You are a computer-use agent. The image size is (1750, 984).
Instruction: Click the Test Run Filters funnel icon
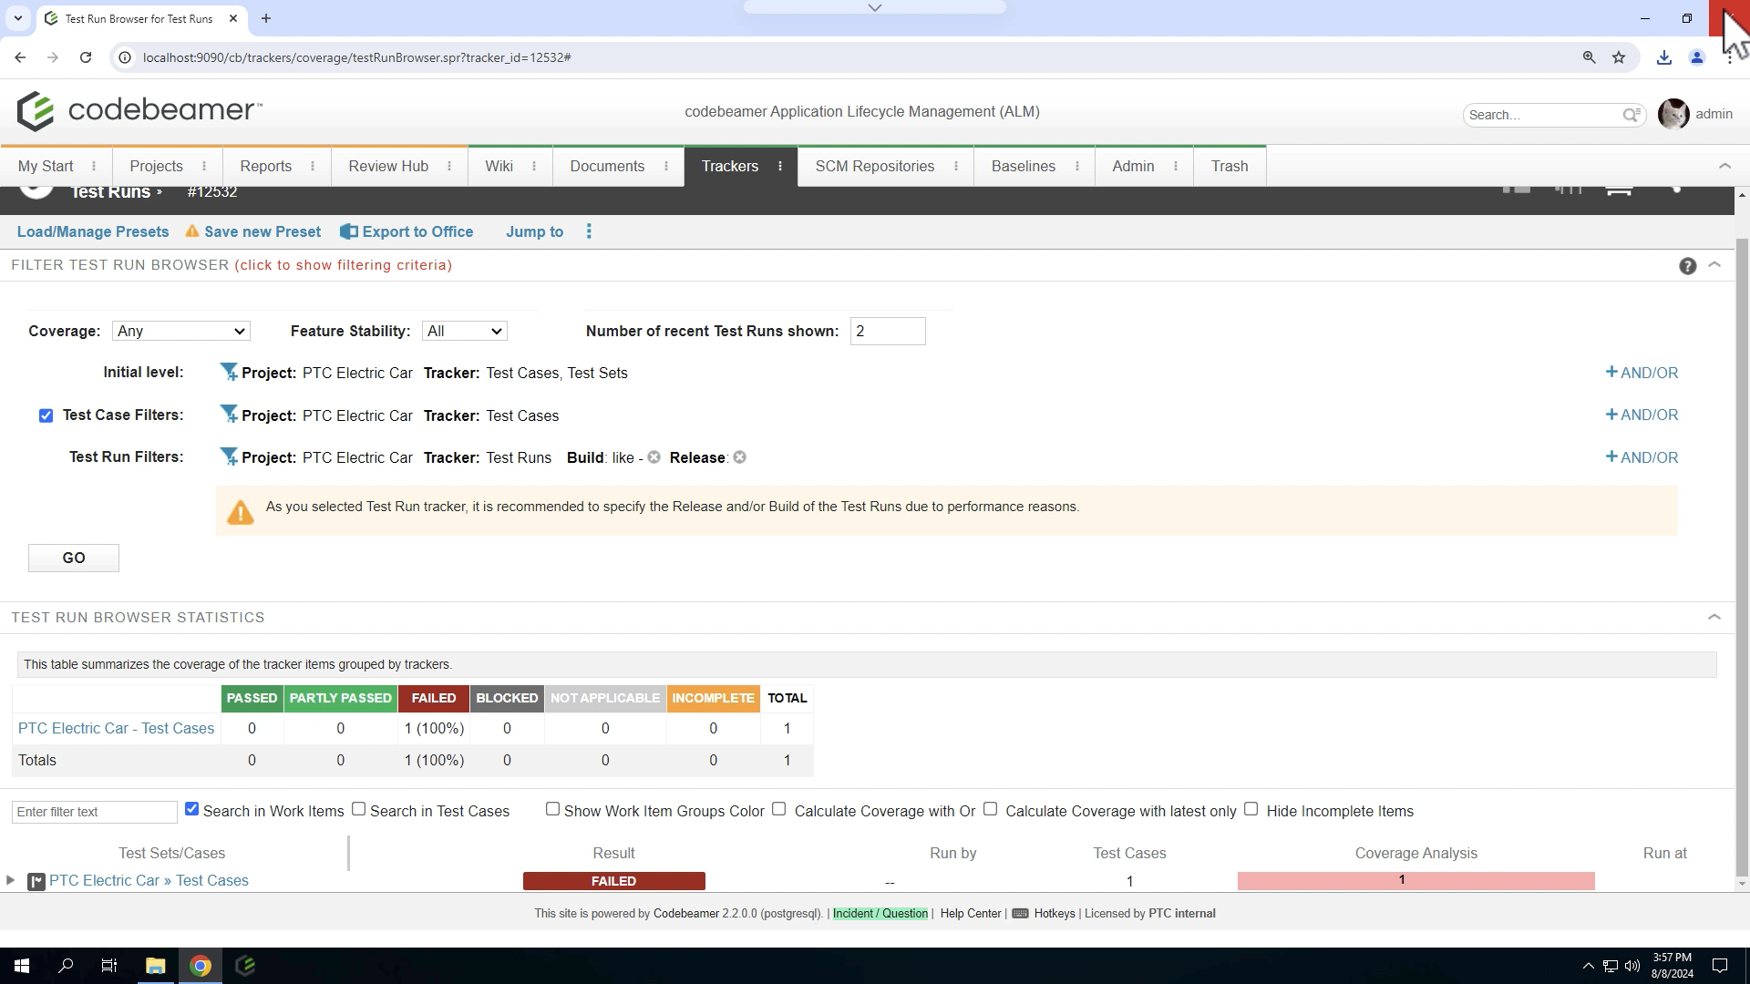click(229, 457)
